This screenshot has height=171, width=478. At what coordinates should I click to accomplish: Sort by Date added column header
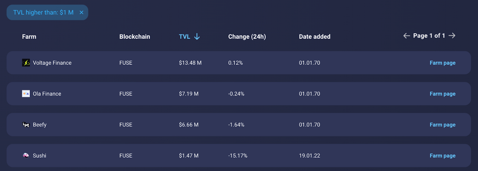tap(314, 37)
